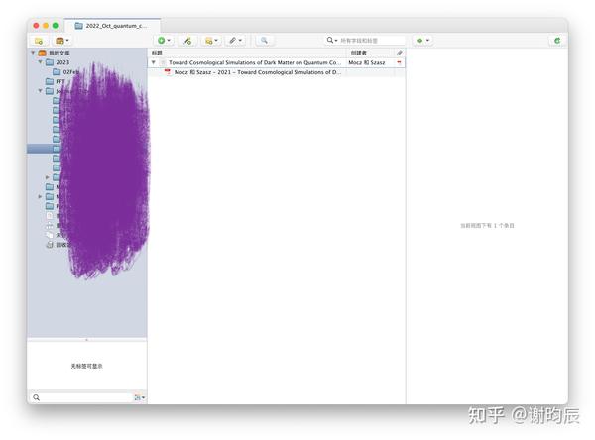The width and height of the screenshot is (595, 440).
Task: Open the search mode dropdown magnifier
Action: coord(332,40)
